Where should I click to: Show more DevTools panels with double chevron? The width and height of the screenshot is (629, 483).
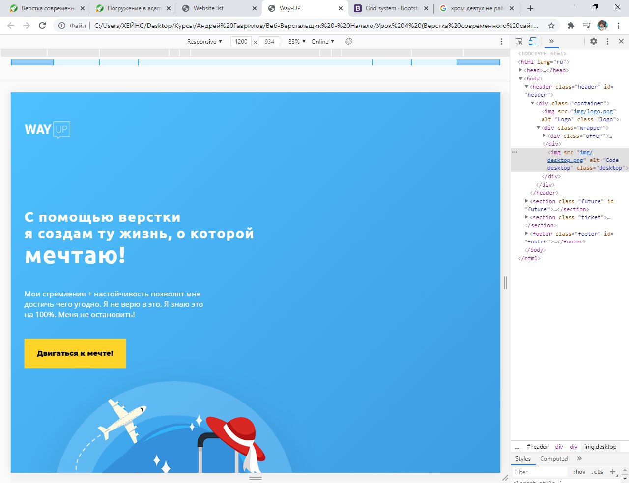pyautogui.click(x=551, y=42)
